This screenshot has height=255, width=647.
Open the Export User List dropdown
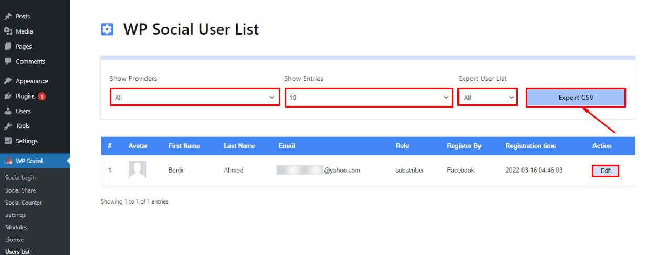(x=488, y=98)
